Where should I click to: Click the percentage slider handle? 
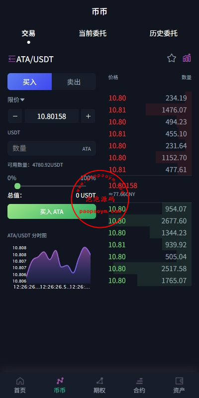coord(17,186)
